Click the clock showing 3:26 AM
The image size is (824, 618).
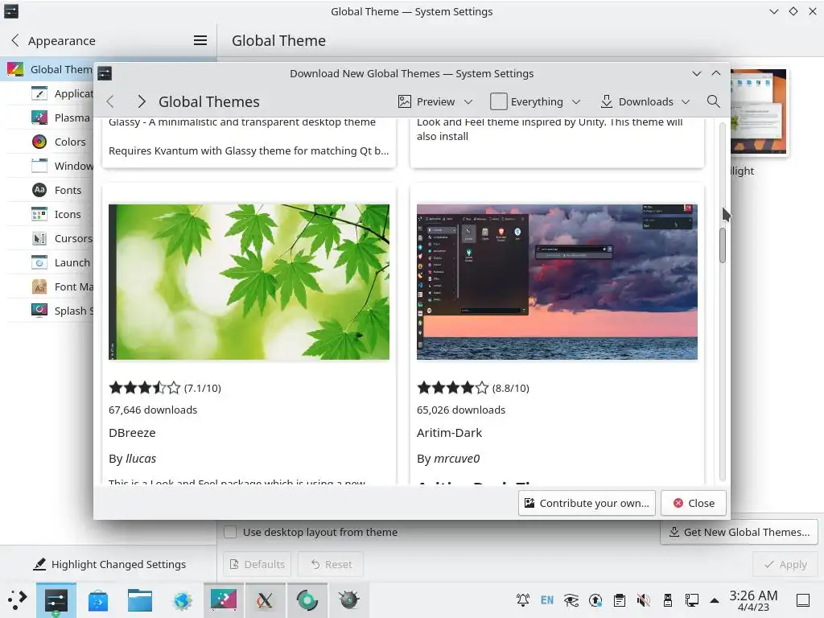pos(753,600)
